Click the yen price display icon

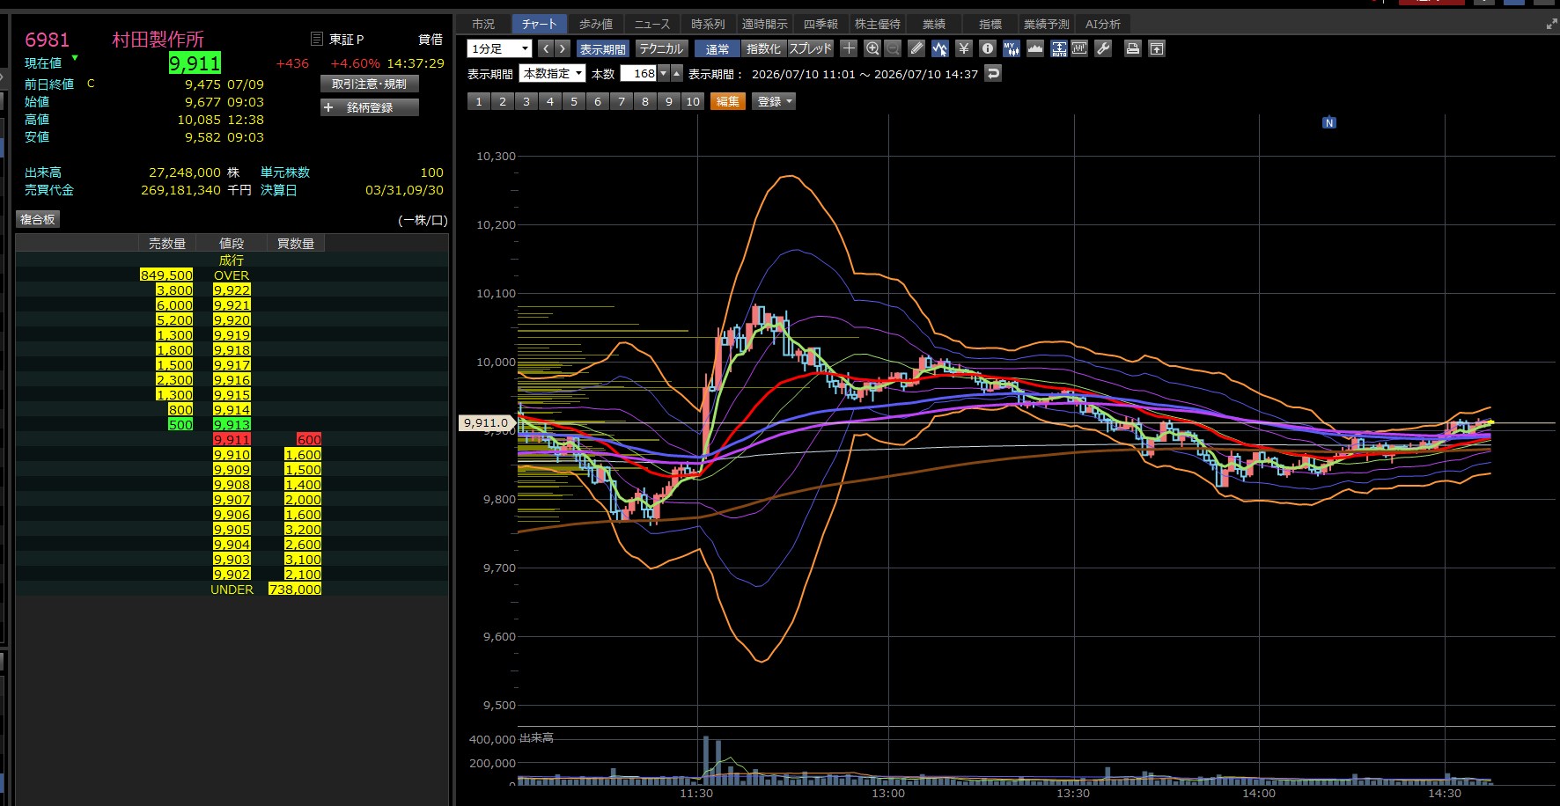point(964,48)
